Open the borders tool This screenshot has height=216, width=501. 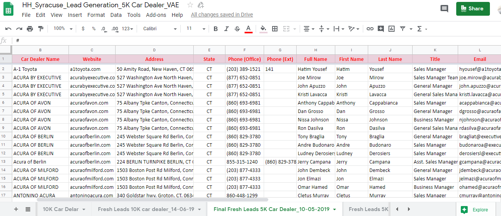[275, 29]
